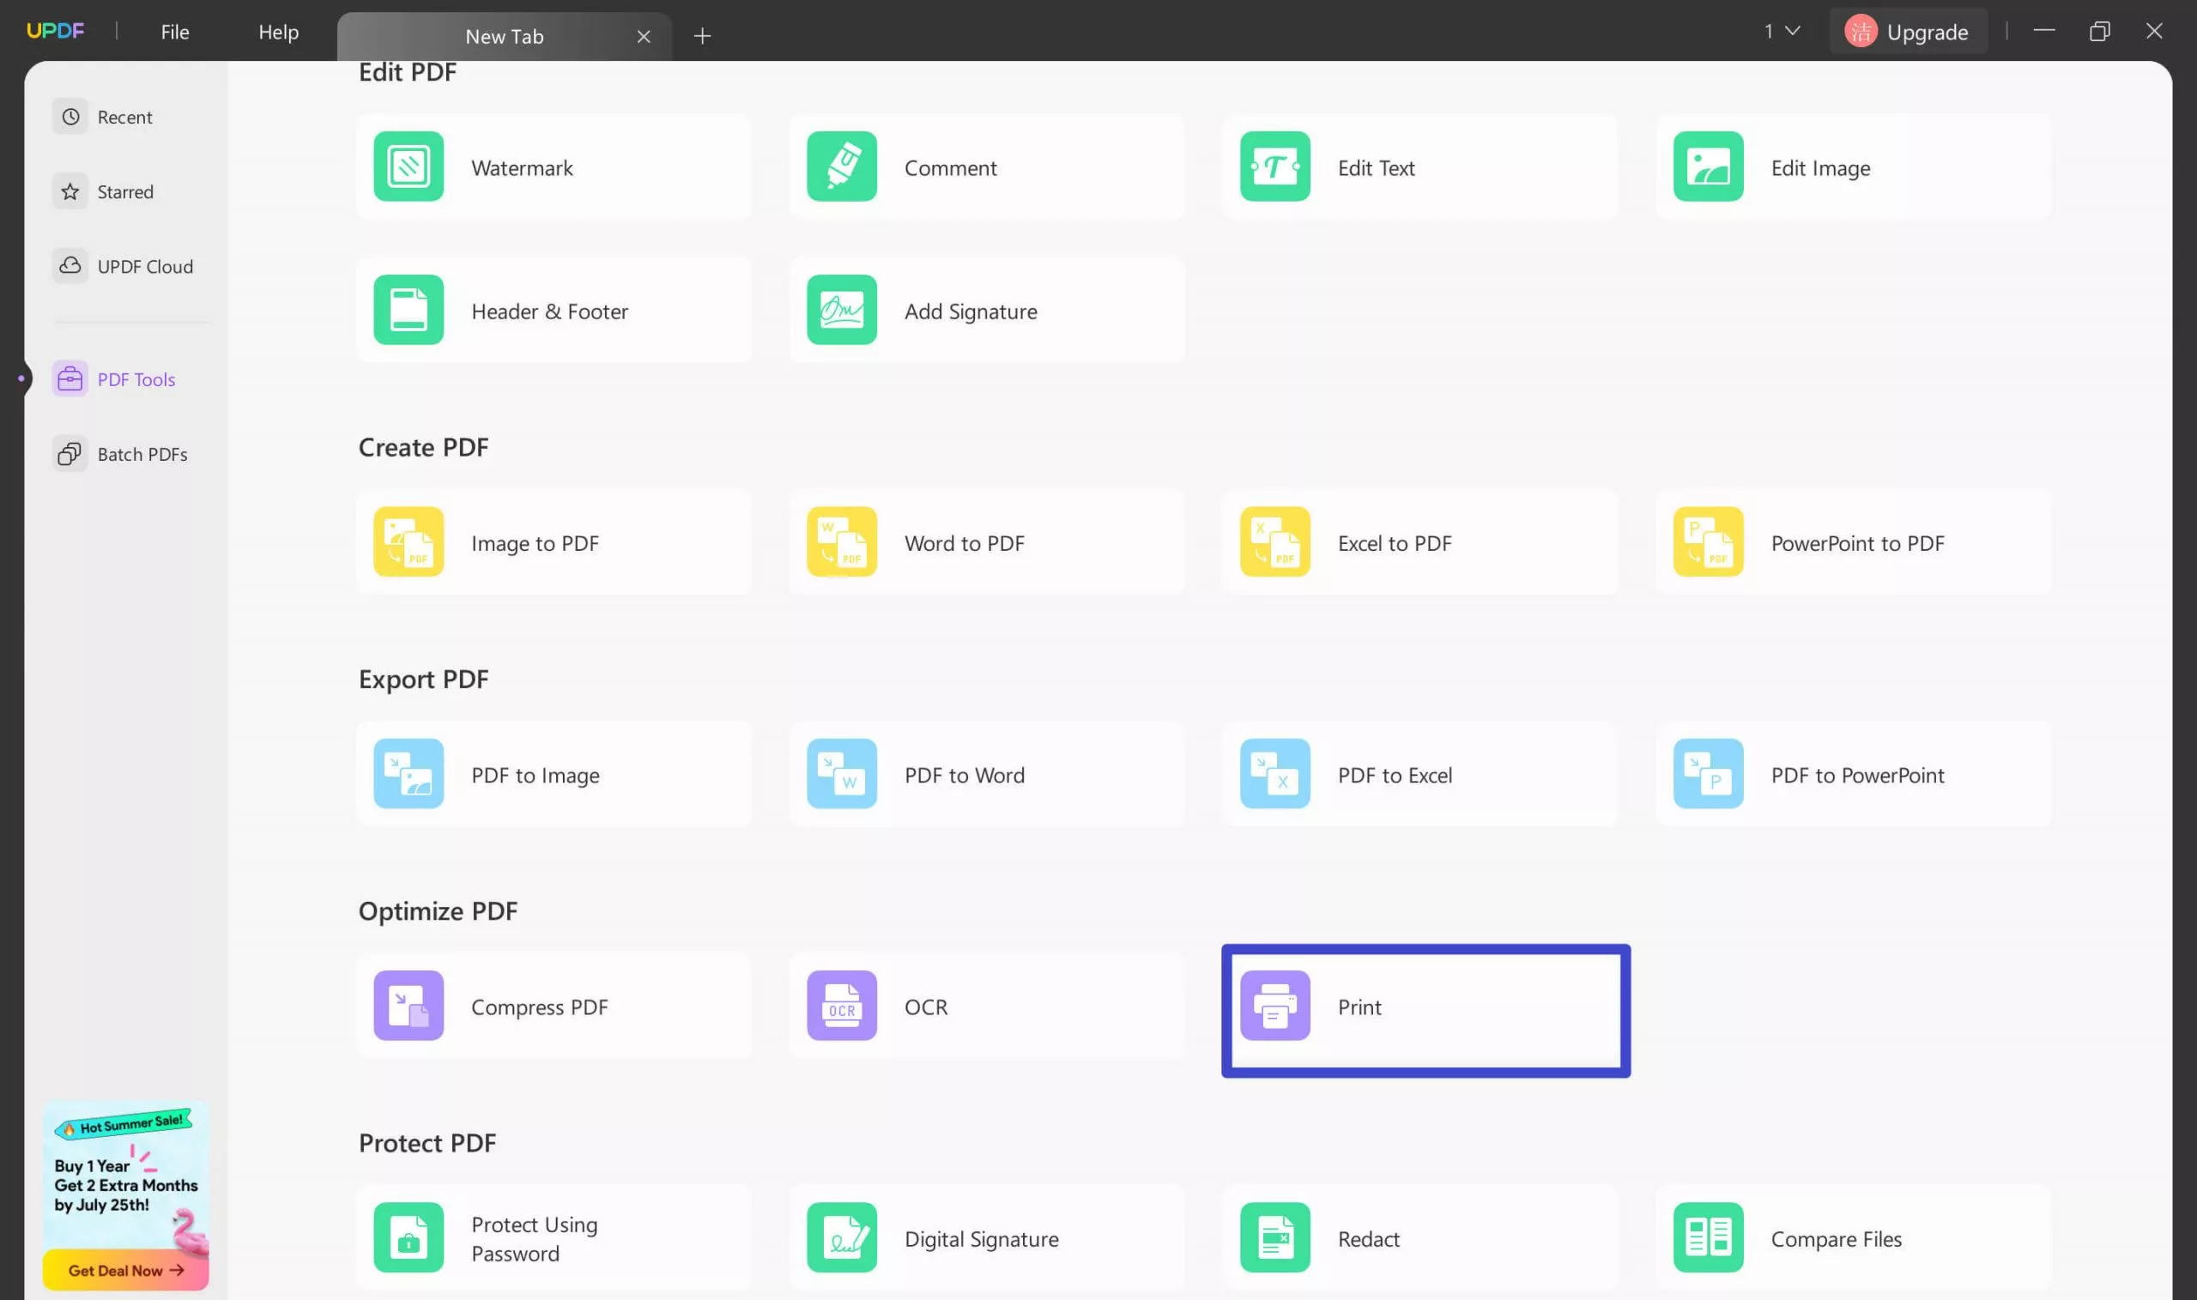This screenshot has width=2197, height=1300.
Task: Click the Comment text label
Action: (950, 167)
